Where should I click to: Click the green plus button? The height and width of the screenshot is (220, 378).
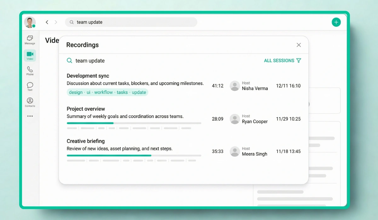(x=336, y=22)
